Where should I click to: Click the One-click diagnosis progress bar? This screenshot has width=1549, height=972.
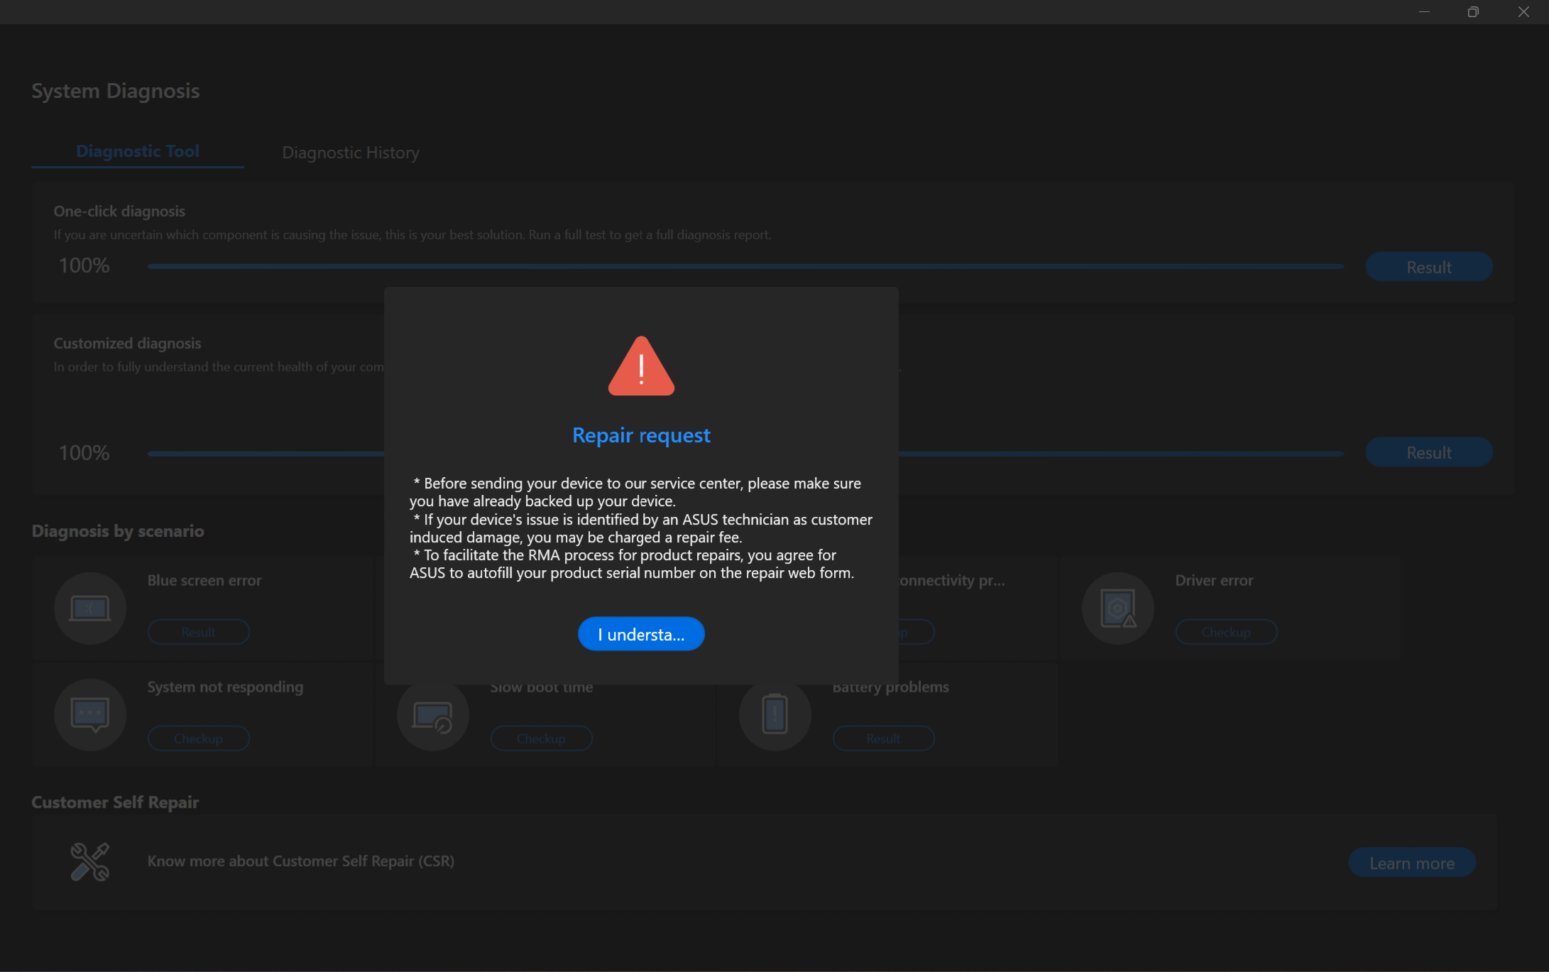745,266
